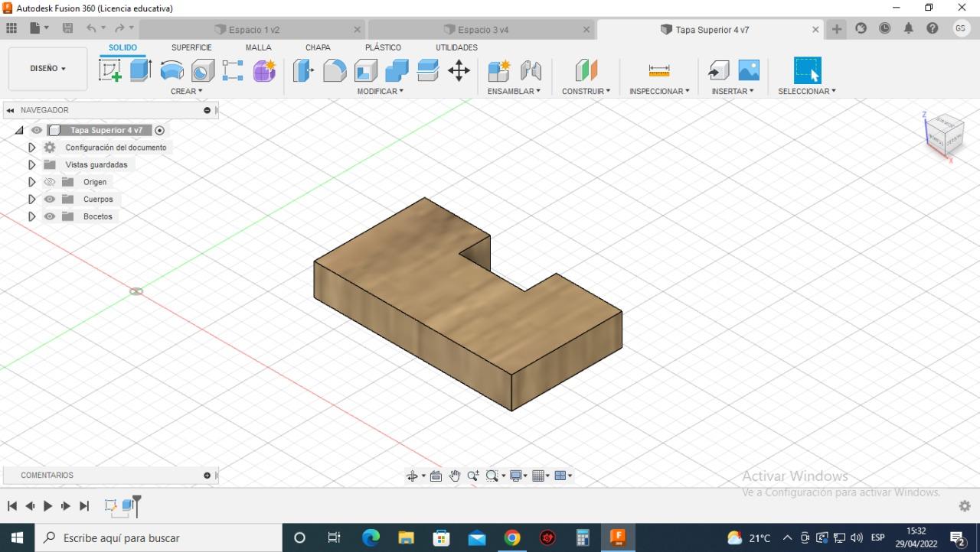This screenshot has width=980, height=552.
Task: Select the Revolve tool icon
Action: (x=171, y=70)
